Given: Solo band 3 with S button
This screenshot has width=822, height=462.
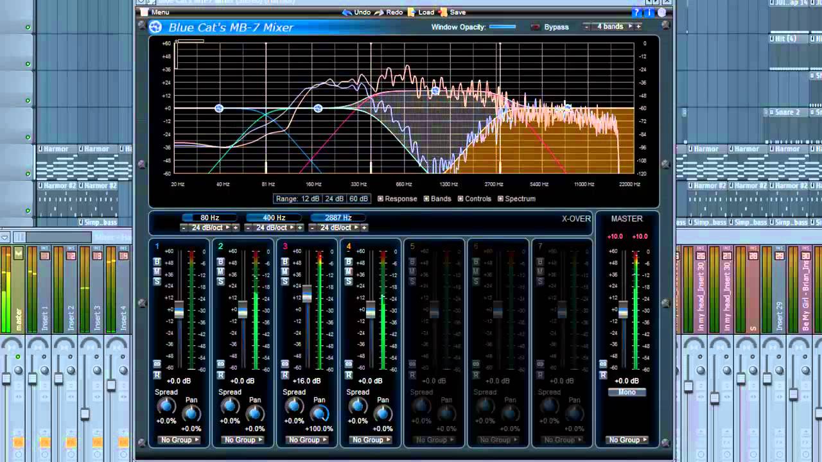Looking at the screenshot, I should point(285,281).
